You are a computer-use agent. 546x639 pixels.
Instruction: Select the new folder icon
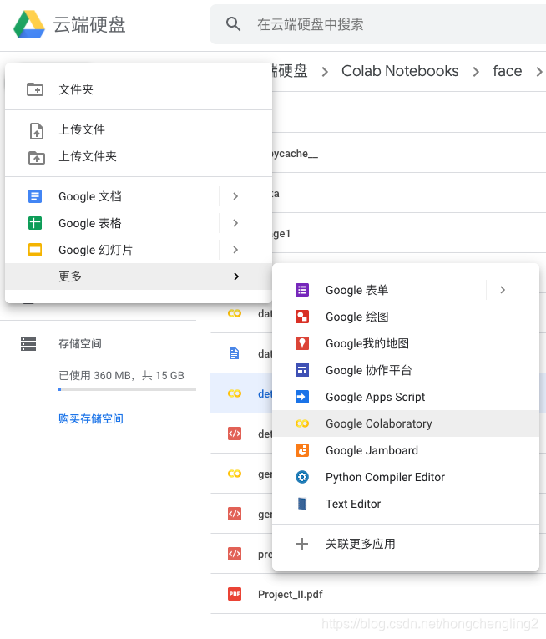click(x=35, y=89)
